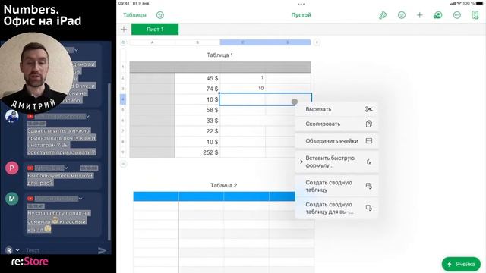This screenshot has height=273, width=486.
Task: Open the Collaborate people icon
Action: pos(437,15)
